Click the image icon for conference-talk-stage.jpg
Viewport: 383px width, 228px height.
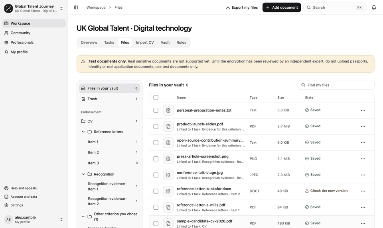pos(168,175)
